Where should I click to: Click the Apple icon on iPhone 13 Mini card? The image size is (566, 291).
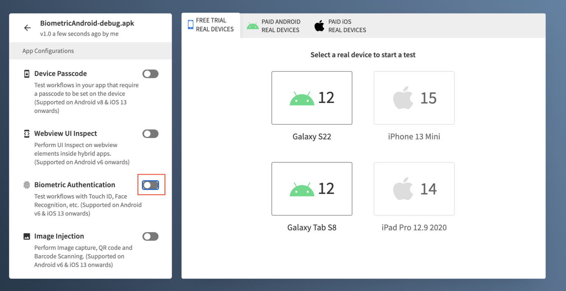coord(403,98)
